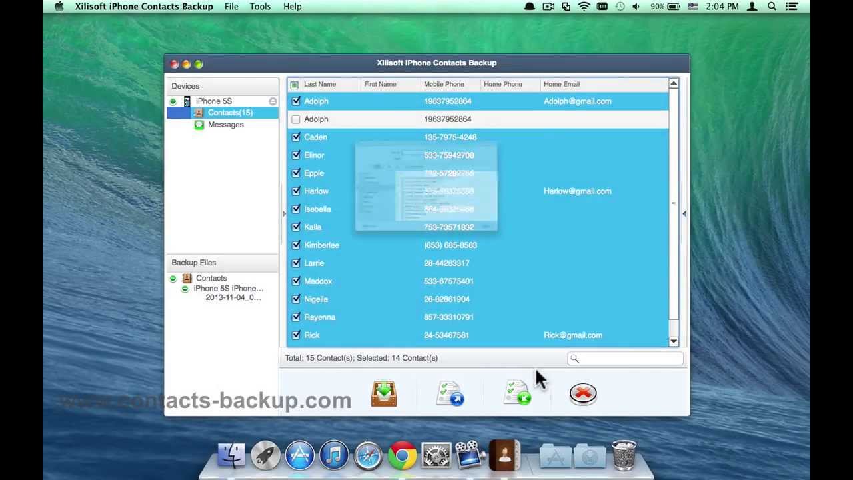
Task: Uncheck the Harlow contact checkbox
Action: pyautogui.click(x=296, y=191)
